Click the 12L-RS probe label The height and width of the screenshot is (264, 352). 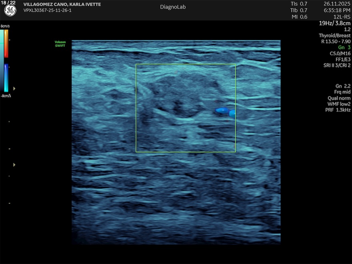click(x=342, y=17)
